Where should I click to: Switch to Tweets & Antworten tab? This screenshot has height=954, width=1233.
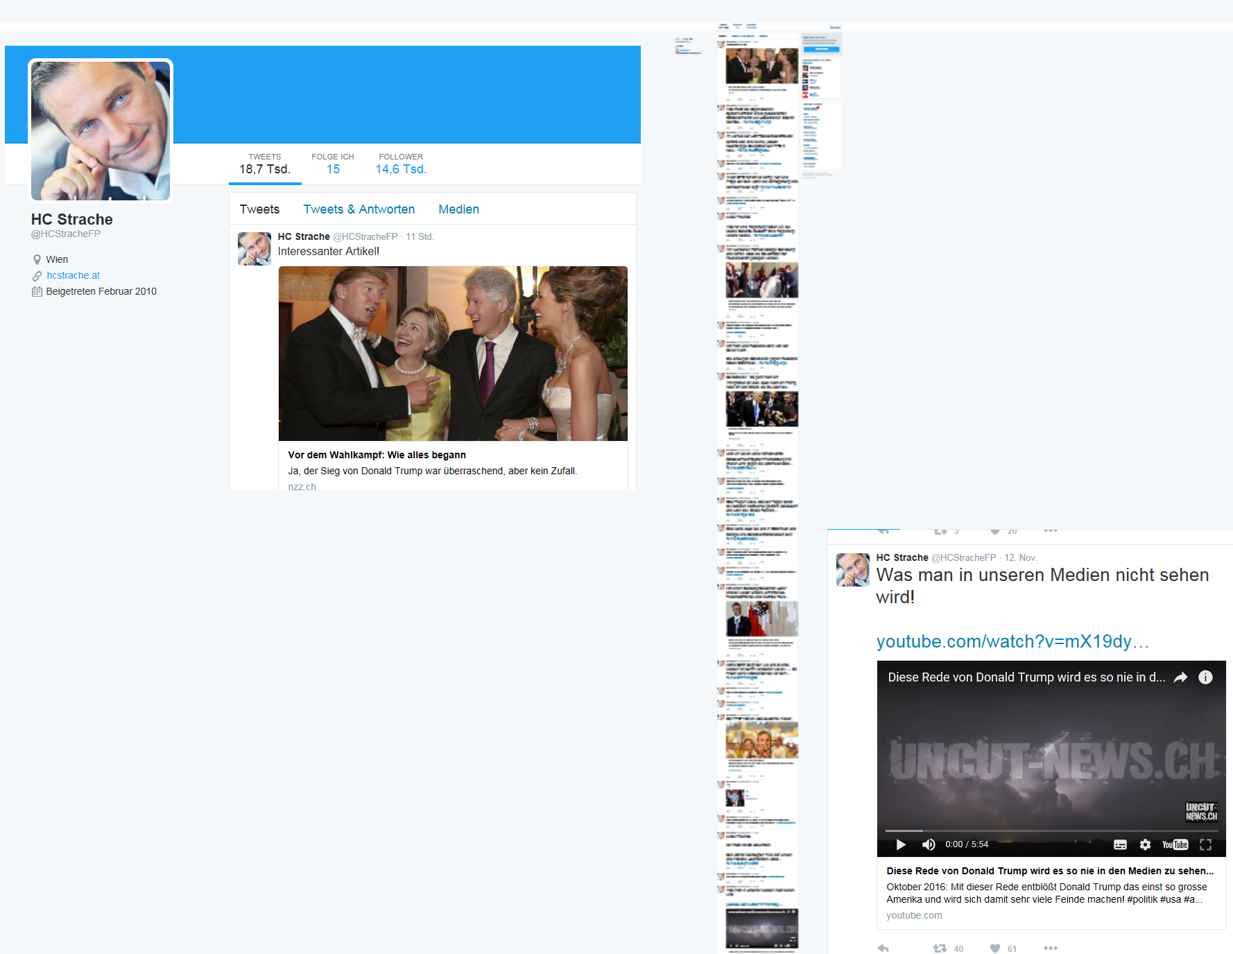(359, 209)
